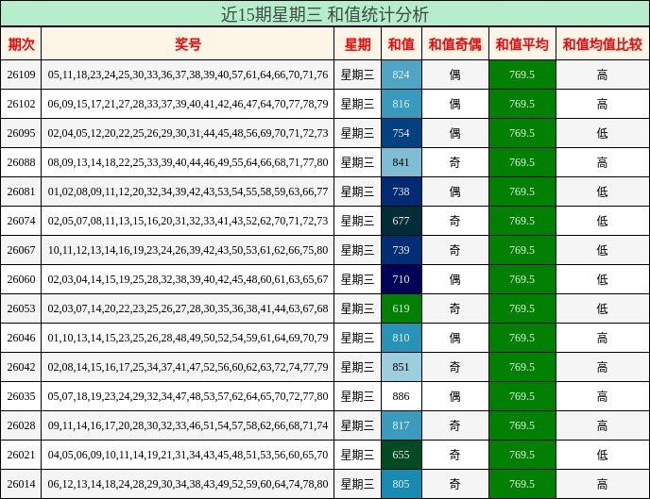
Task: Click issue number 26074
Action: pyautogui.click(x=21, y=221)
